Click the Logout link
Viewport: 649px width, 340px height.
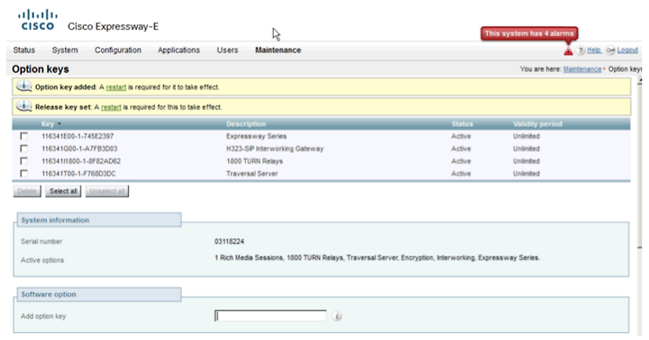pyautogui.click(x=627, y=50)
